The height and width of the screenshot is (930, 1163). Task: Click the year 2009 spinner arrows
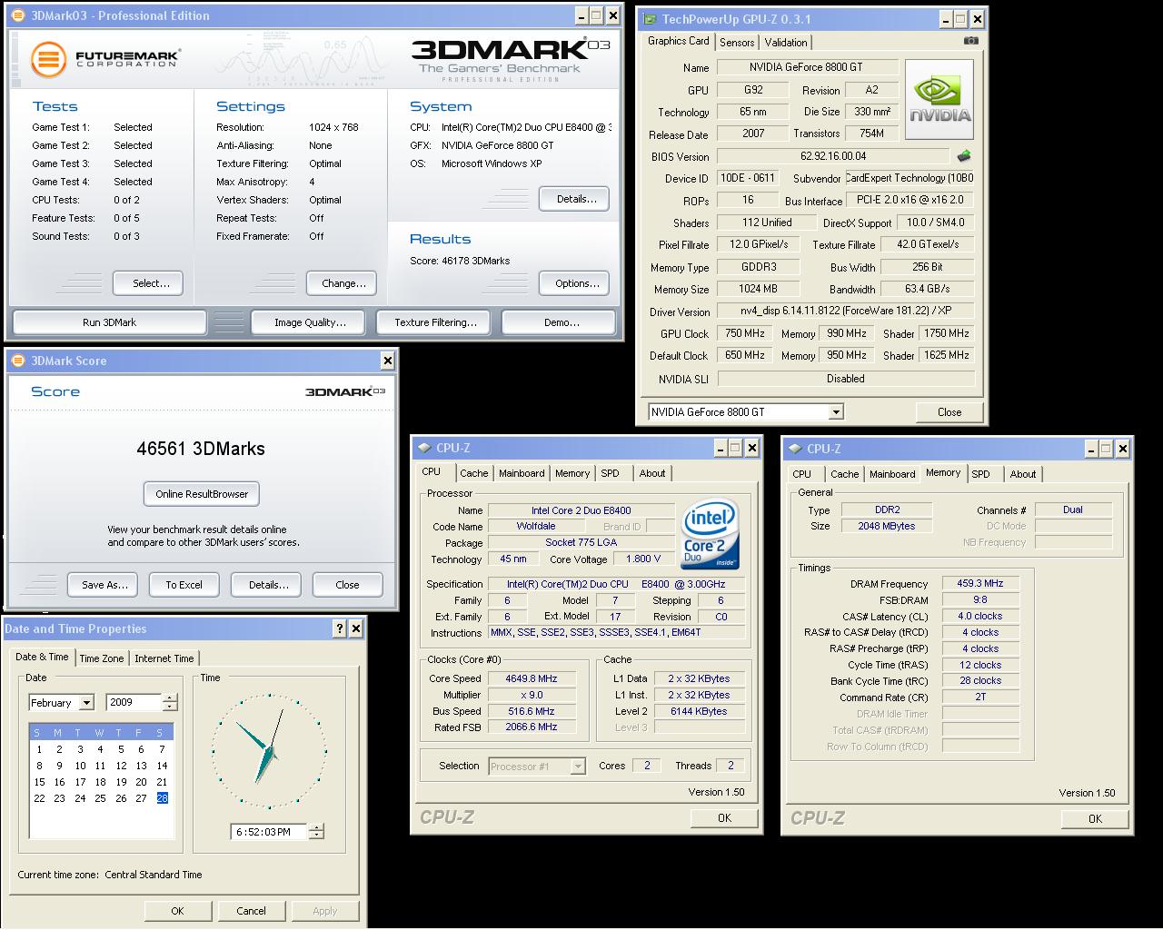(169, 703)
